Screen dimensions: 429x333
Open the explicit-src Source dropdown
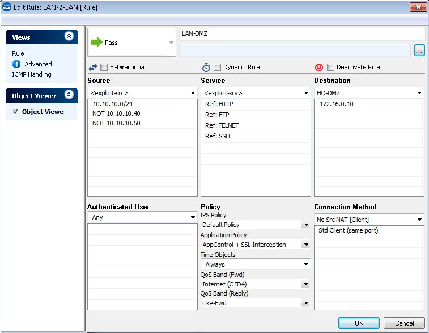pyautogui.click(x=193, y=93)
